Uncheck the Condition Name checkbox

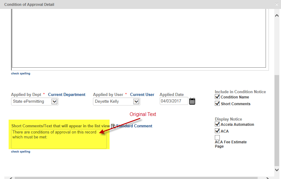pyautogui.click(x=217, y=97)
